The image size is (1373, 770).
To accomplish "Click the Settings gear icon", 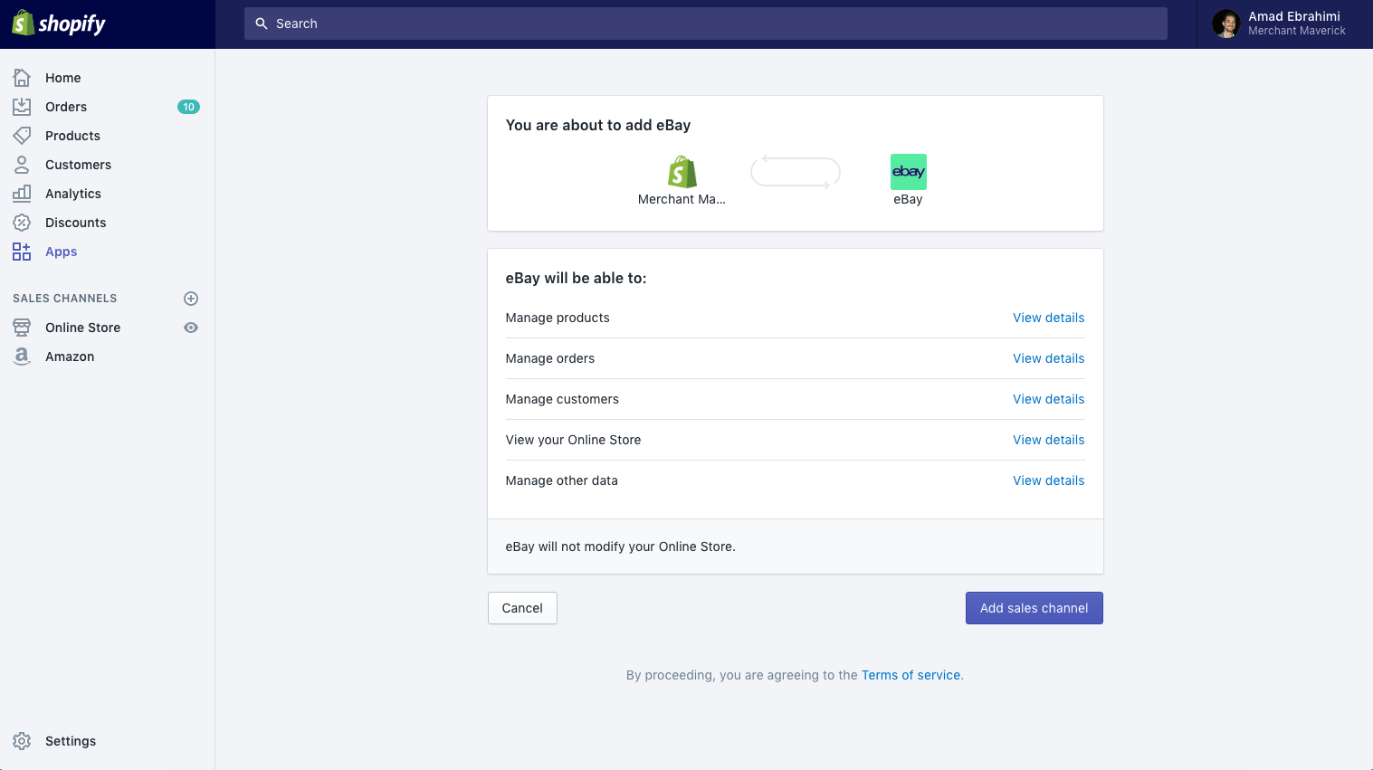I will point(22,741).
